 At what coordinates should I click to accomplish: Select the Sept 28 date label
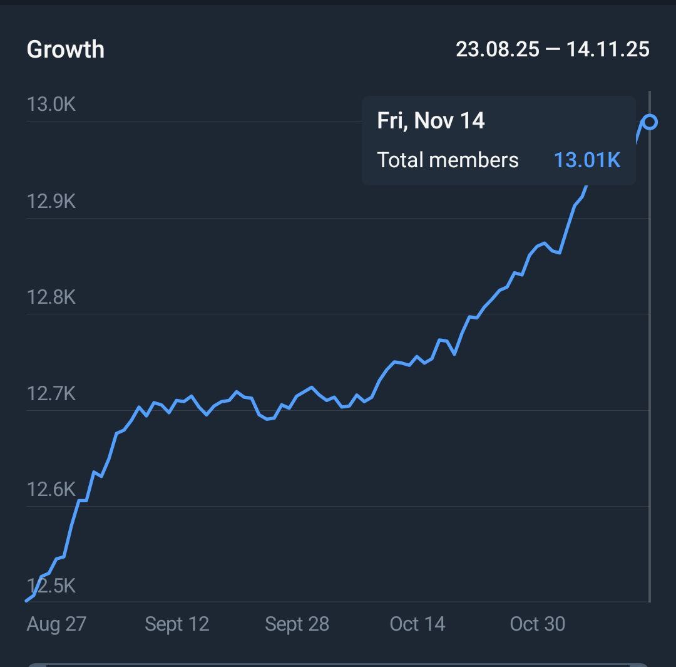click(297, 624)
